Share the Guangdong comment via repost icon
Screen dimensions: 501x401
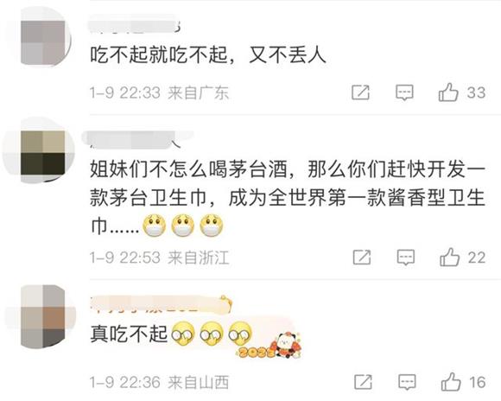click(x=360, y=92)
